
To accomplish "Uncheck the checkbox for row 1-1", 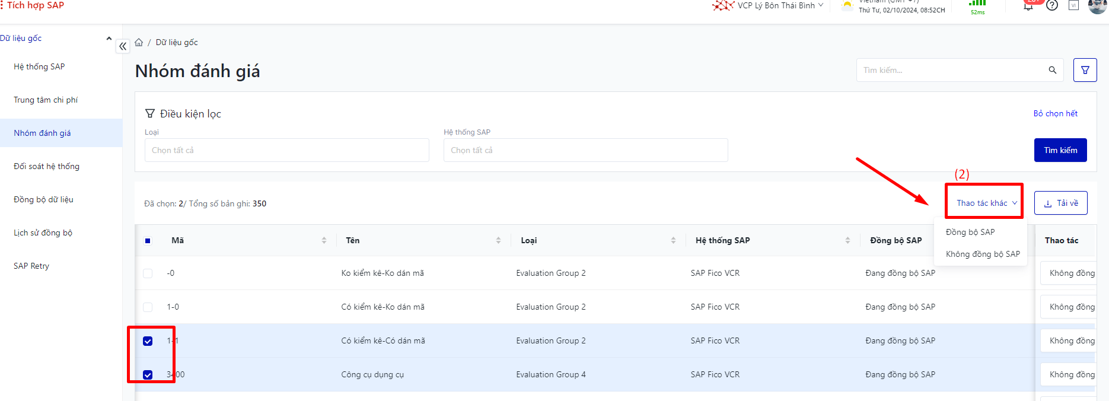I will (148, 341).
